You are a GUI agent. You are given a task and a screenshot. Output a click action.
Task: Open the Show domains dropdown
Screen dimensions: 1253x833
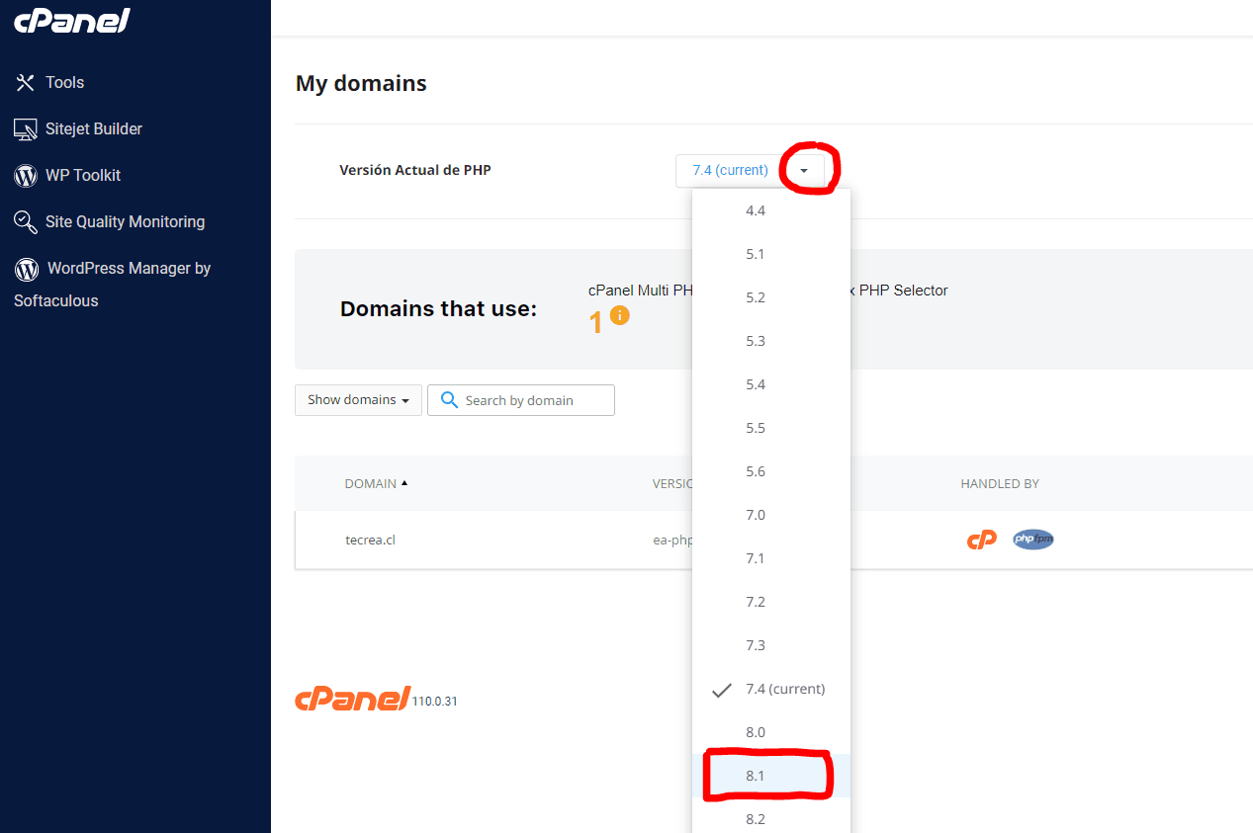click(358, 400)
